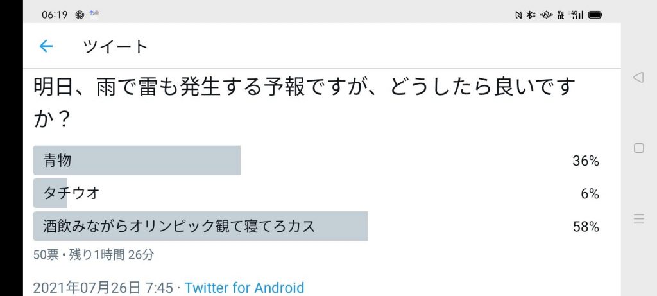This screenshot has height=296, width=657.
Task: Tap the ツイート header title
Action: pyautogui.click(x=115, y=46)
